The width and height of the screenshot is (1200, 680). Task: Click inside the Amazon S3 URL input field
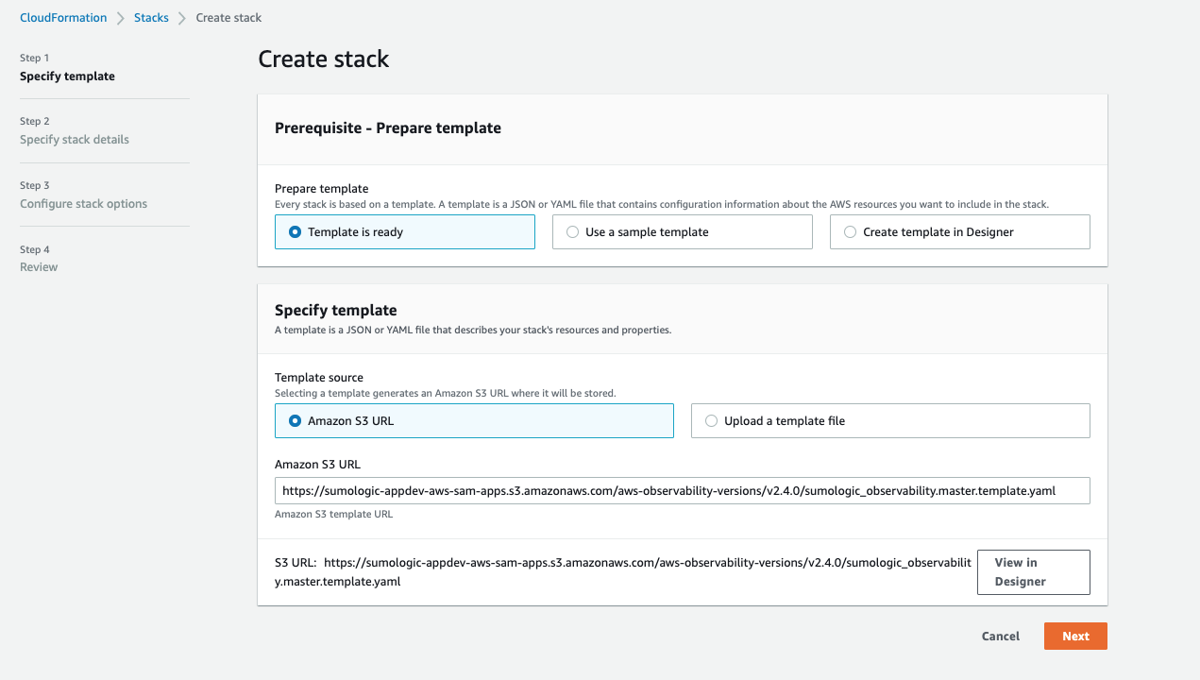pos(682,490)
